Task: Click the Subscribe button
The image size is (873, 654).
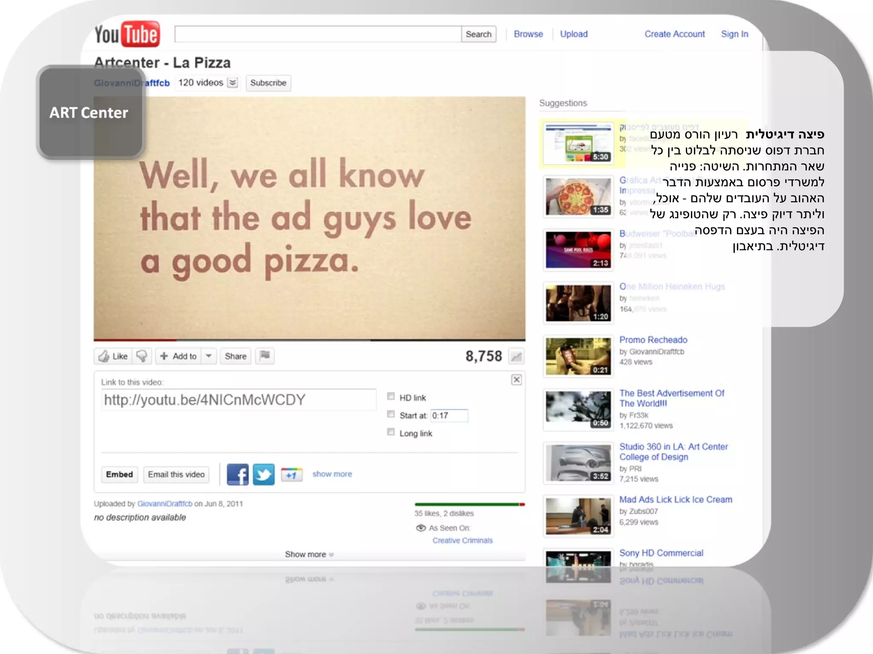Action: (x=268, y=83)
